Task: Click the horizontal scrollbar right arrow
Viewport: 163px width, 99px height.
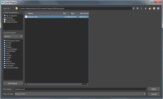Action: coord(87,84)
